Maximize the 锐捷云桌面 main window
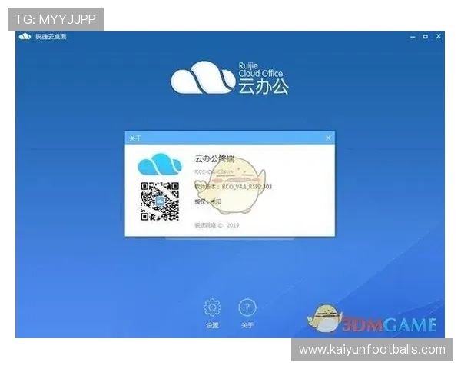This screenshot has height=369, width=461. coord(422,37)
